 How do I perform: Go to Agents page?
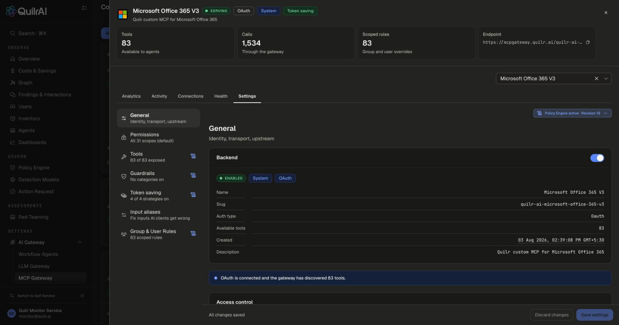[x=27, y=130]
